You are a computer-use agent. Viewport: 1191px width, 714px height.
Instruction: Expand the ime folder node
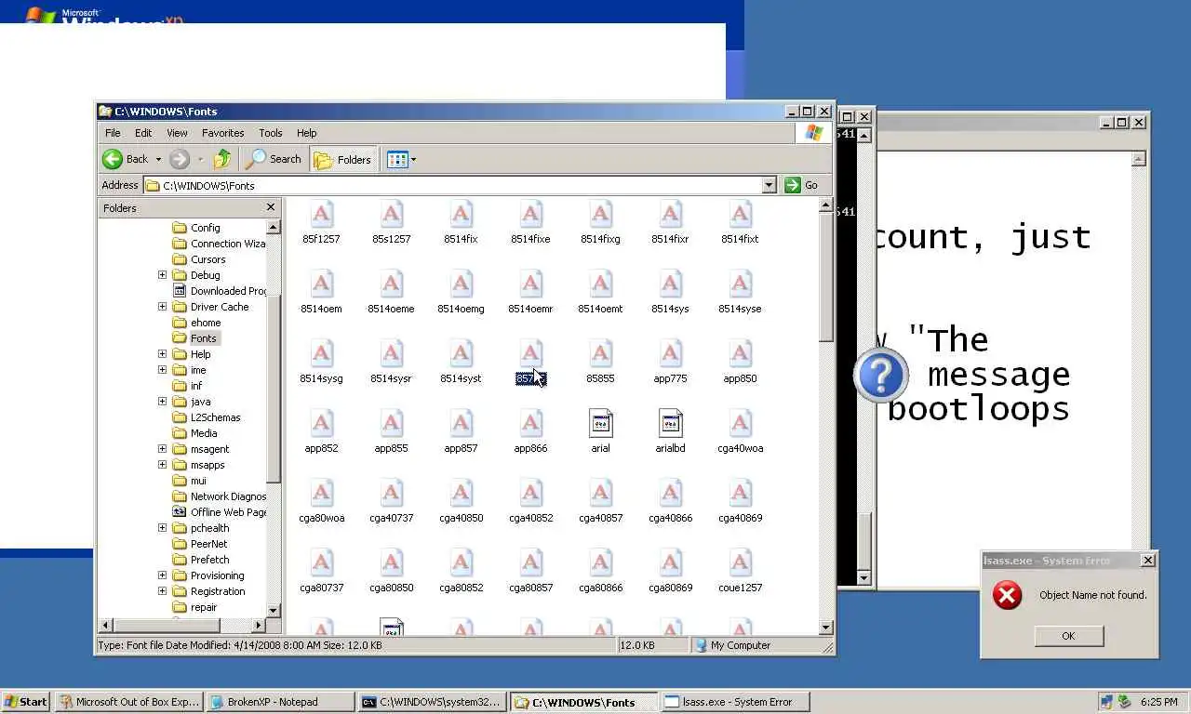click(162, 370)
